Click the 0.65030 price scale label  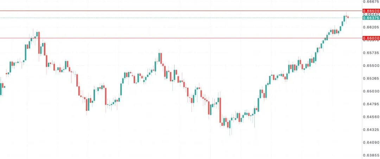coord(371,91)
